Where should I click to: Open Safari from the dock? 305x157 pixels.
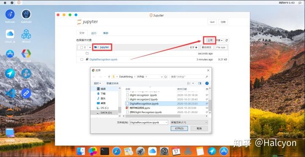pyautogui.click(x=116, y=151)
